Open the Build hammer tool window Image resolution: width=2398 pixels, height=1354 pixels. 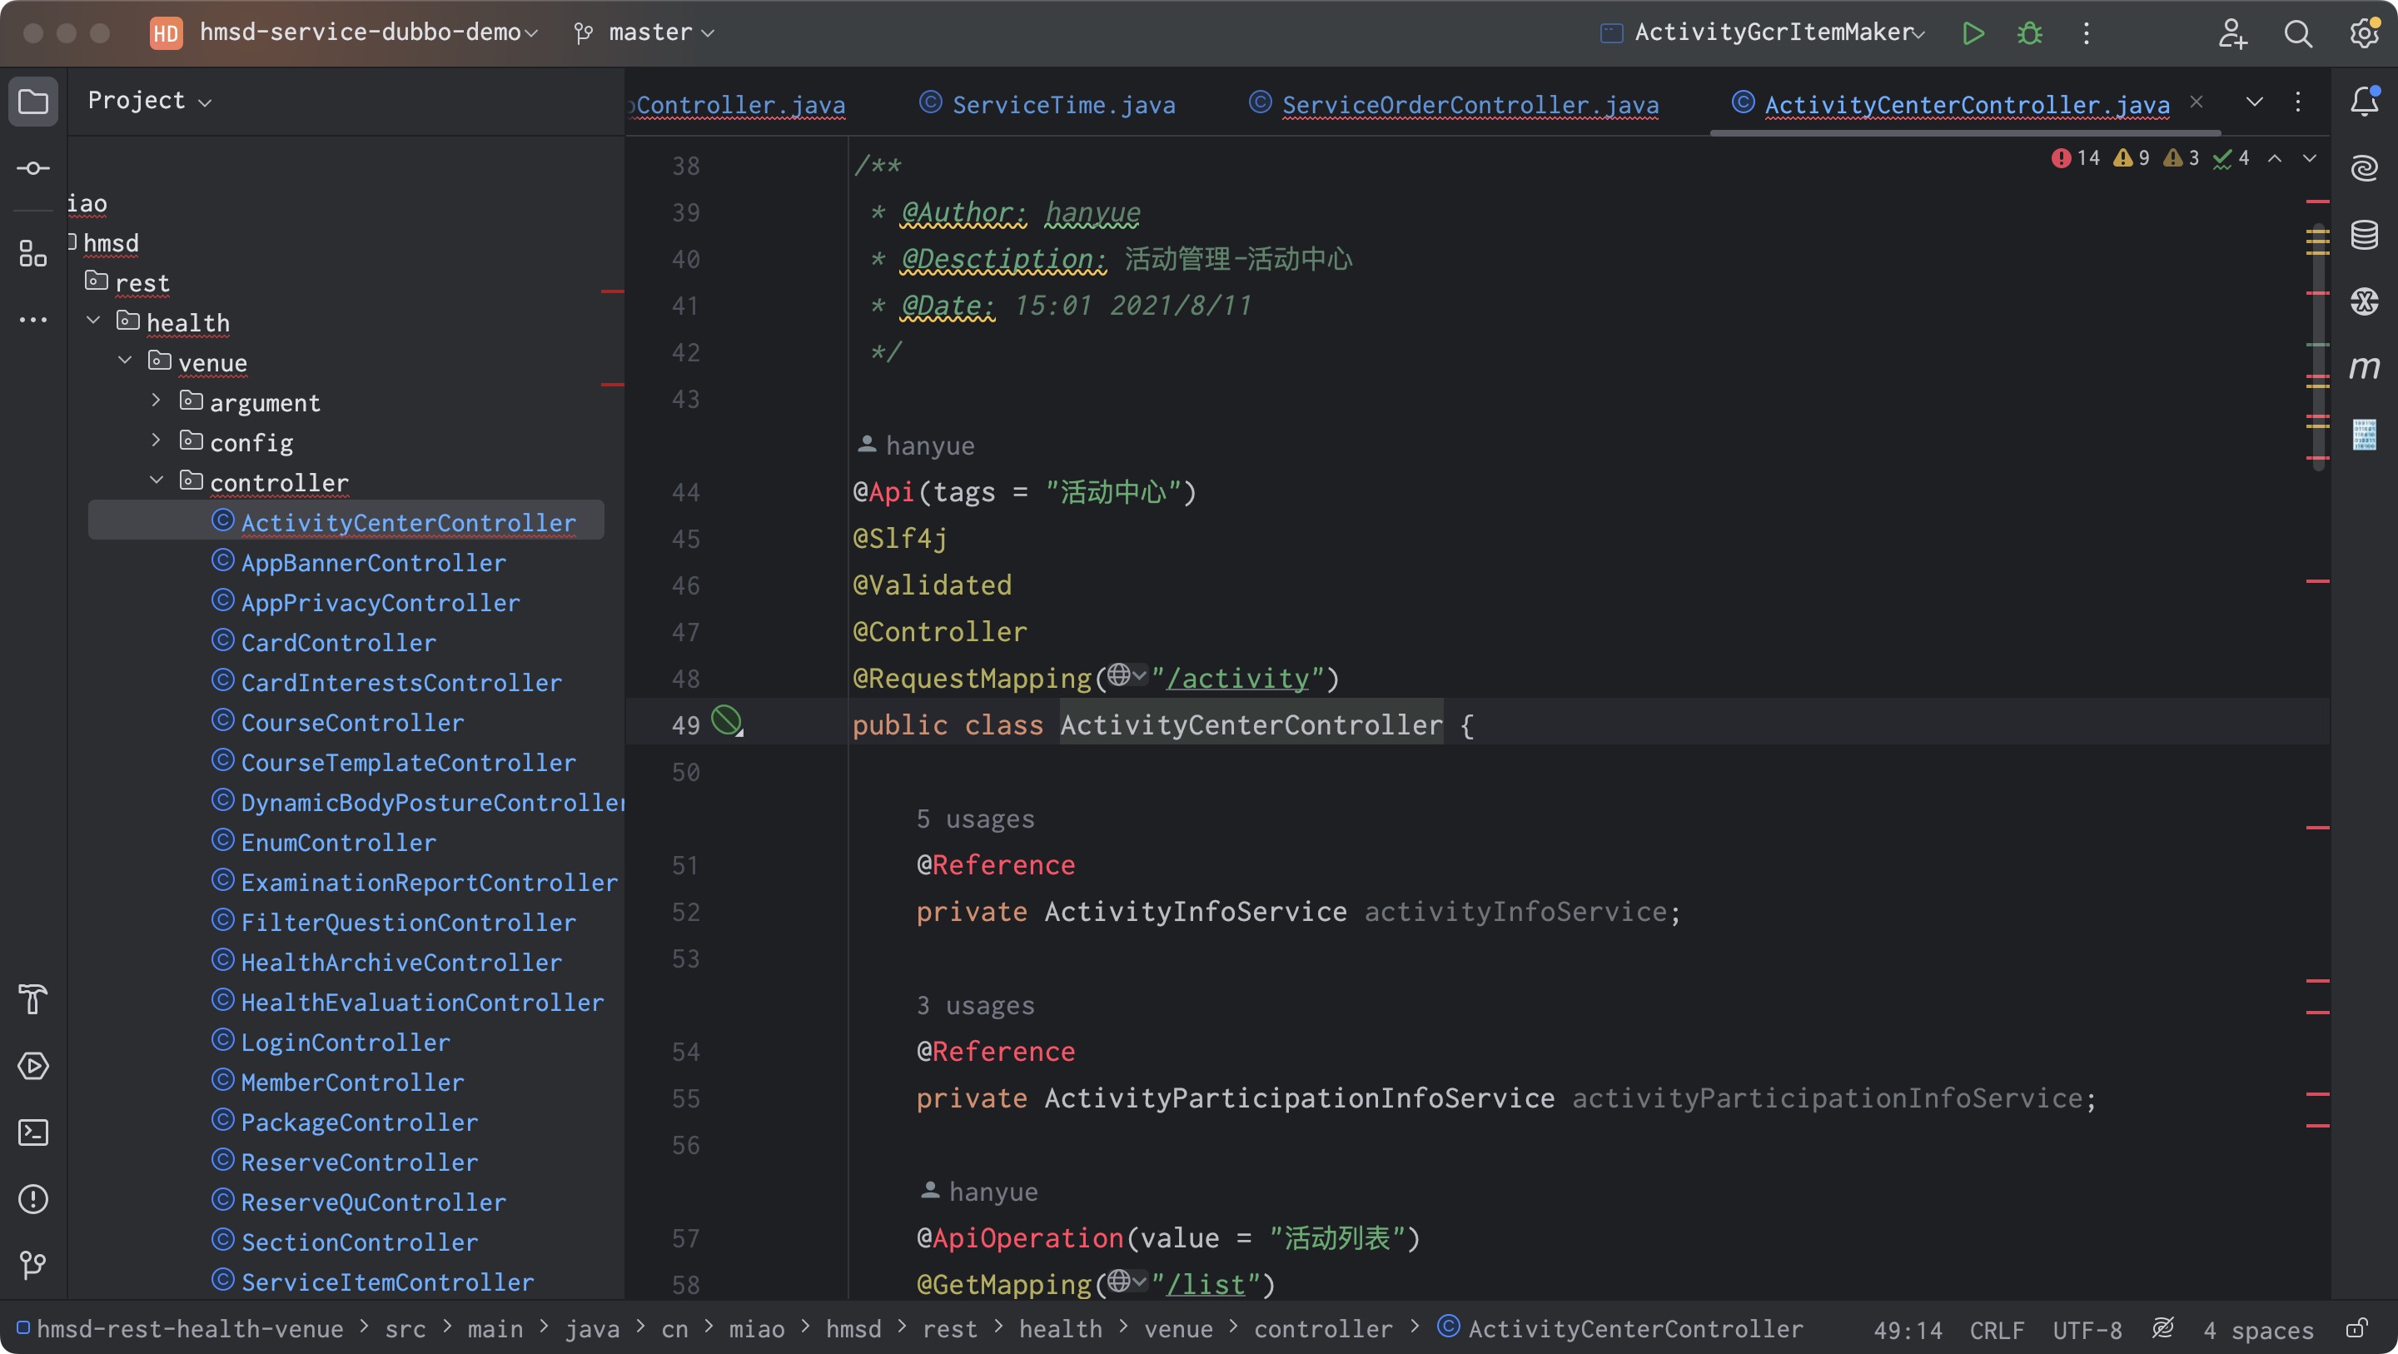33,998
